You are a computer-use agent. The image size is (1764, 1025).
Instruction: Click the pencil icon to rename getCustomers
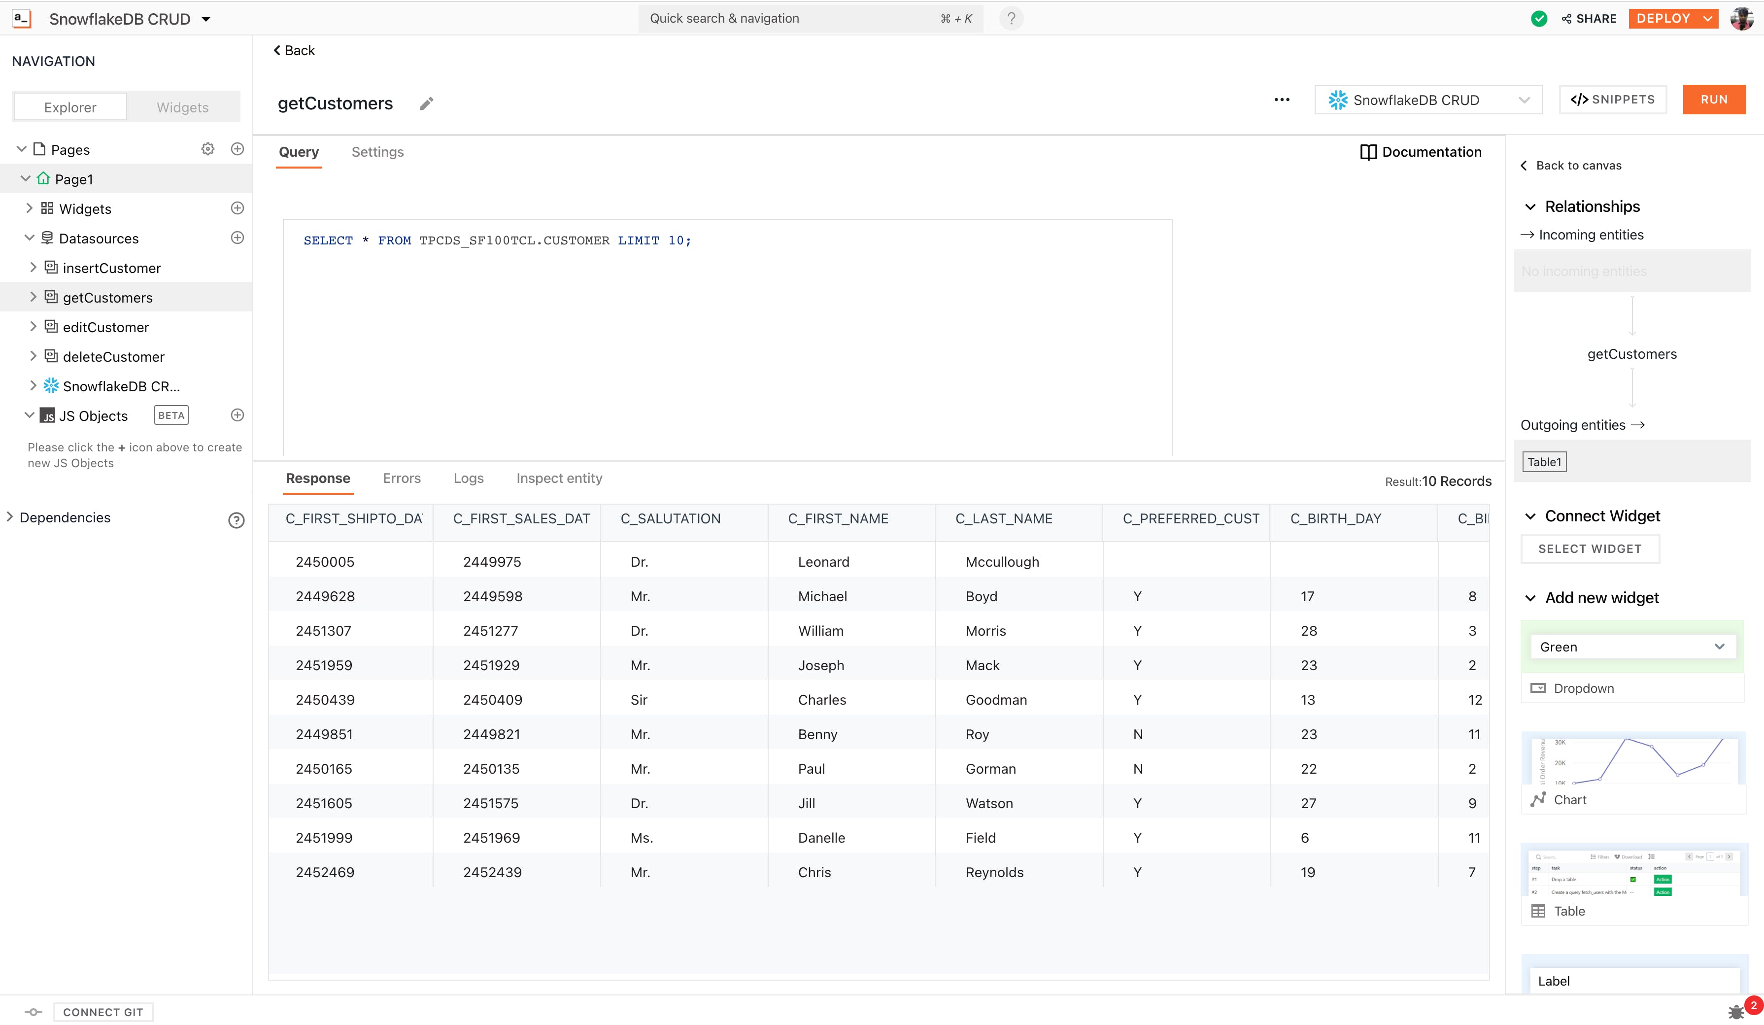click(426, 103)
